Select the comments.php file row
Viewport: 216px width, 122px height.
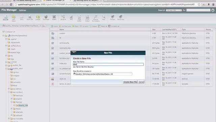(x=131, y=48)
